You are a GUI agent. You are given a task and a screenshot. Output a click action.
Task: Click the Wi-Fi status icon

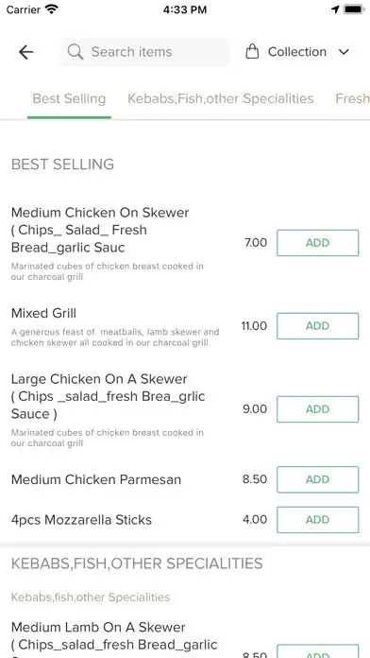tap(52, 9)
